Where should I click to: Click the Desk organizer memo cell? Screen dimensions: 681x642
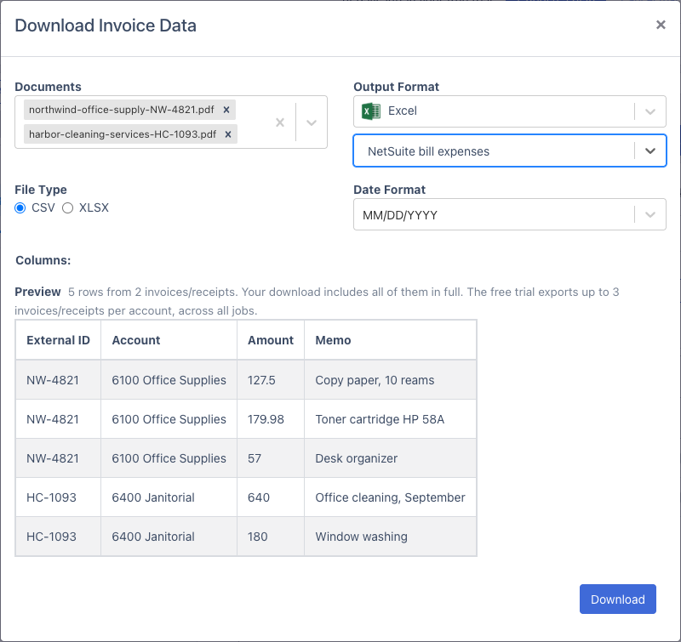click(x=391, y=458)
